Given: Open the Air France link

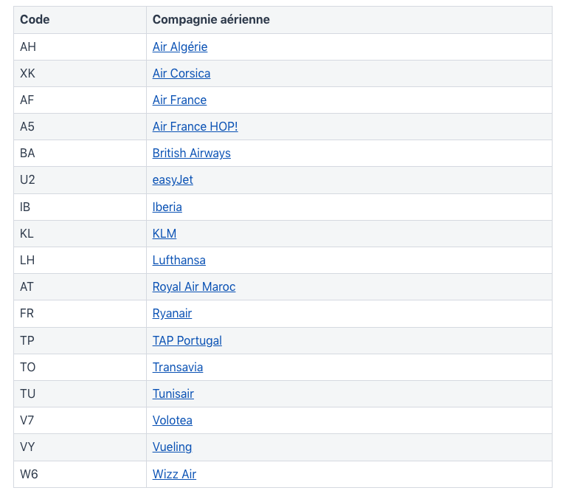Looking at the screenshot, I should point(179,100).
